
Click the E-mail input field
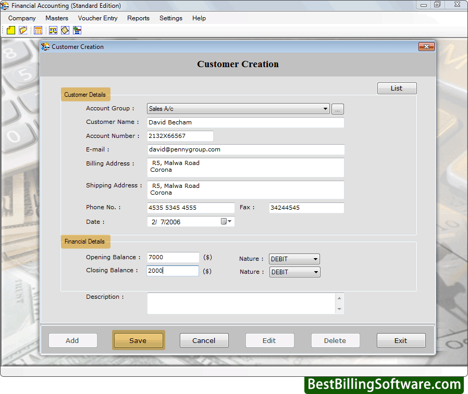(245, 149)
